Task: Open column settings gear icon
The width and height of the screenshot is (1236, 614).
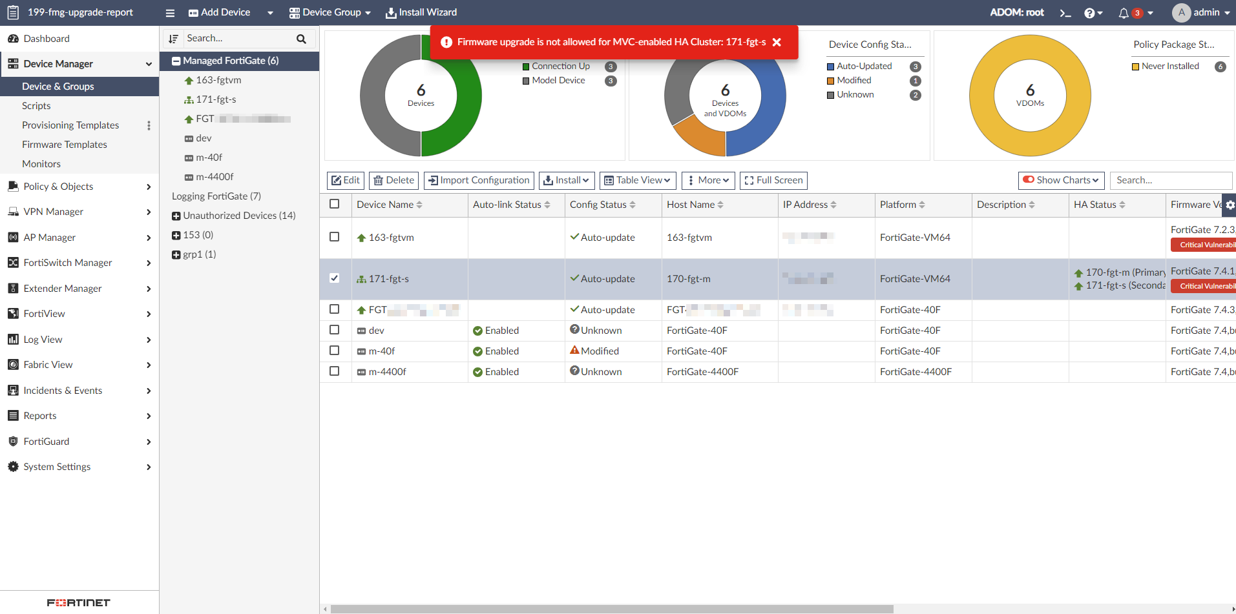Action: coord(1230,205)
